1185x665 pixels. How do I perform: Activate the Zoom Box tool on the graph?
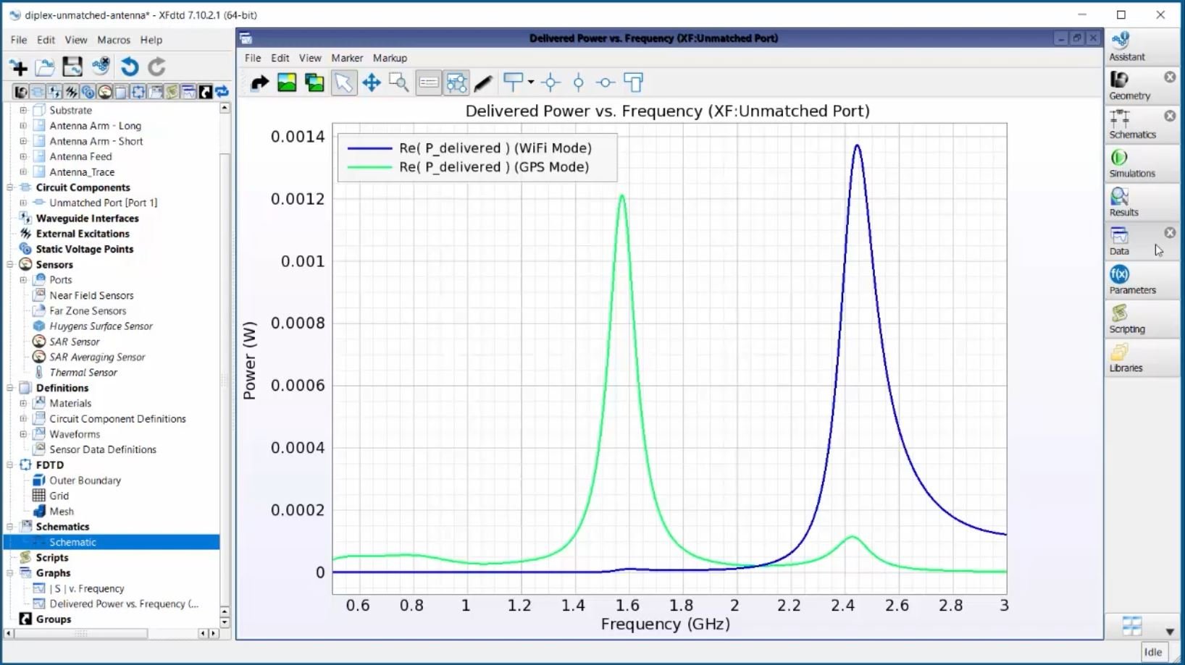(398, 82)
